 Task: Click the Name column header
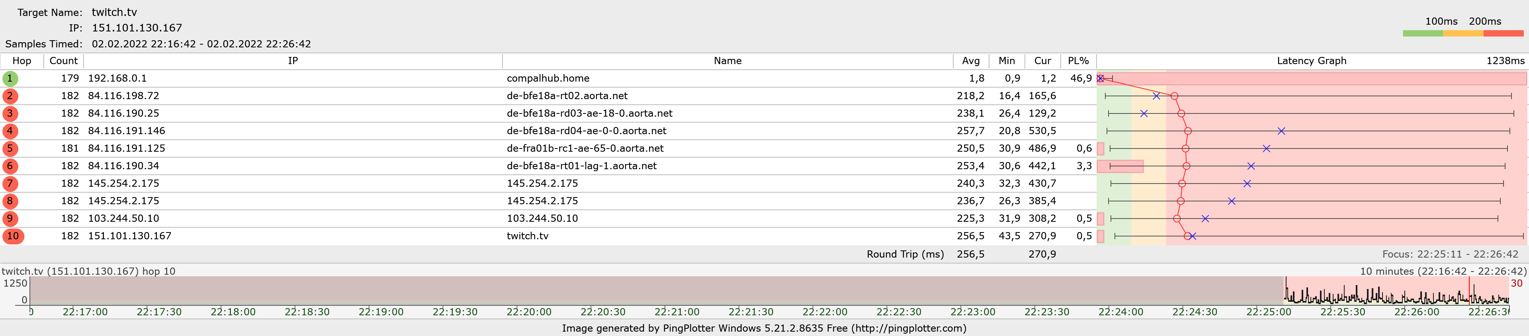728,61
